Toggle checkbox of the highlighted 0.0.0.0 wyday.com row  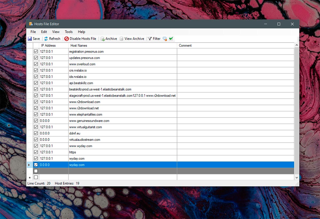pyautogui.click(x=36, y=165)
